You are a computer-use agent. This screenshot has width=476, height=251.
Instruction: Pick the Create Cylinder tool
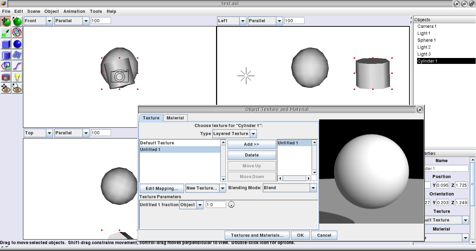[x=6, y=55]
